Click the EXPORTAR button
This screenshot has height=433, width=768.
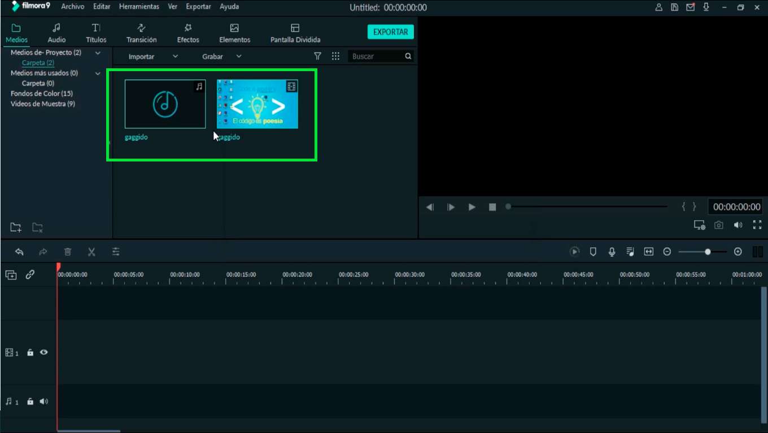click(391, 32)
